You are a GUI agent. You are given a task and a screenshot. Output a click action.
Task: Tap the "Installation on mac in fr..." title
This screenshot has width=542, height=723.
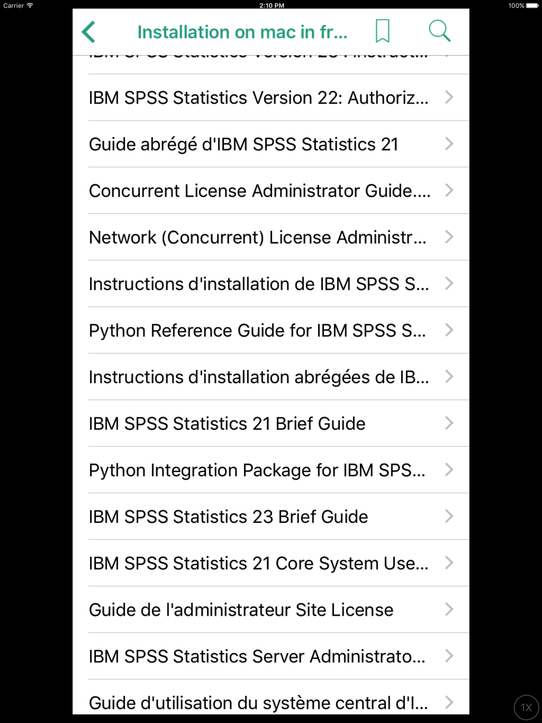pyautogui.click(x=242, y=32)
